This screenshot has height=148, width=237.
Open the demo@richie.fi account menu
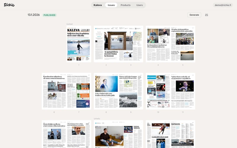tap(223, 5)
